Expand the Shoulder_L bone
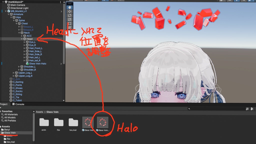This screenshot has width=256, height=144. point(19,67)
